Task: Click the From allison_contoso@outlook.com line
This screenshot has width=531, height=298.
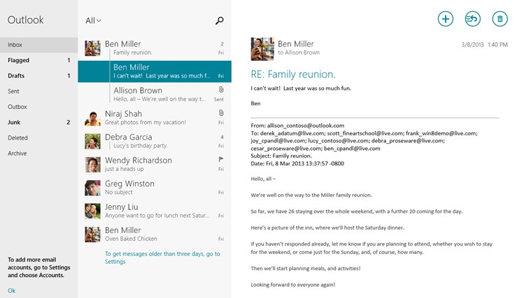Action: point(297,126)
